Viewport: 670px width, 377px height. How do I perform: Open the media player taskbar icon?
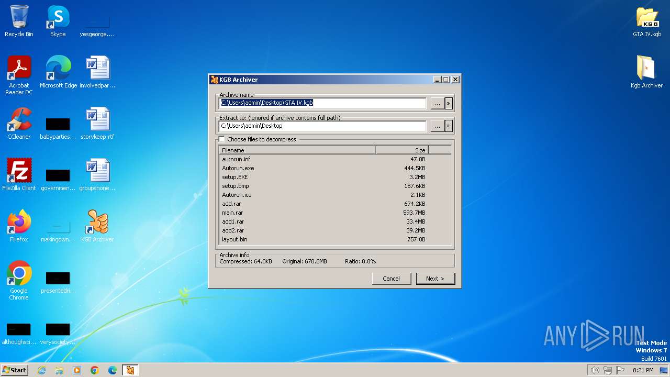point(77,370)
